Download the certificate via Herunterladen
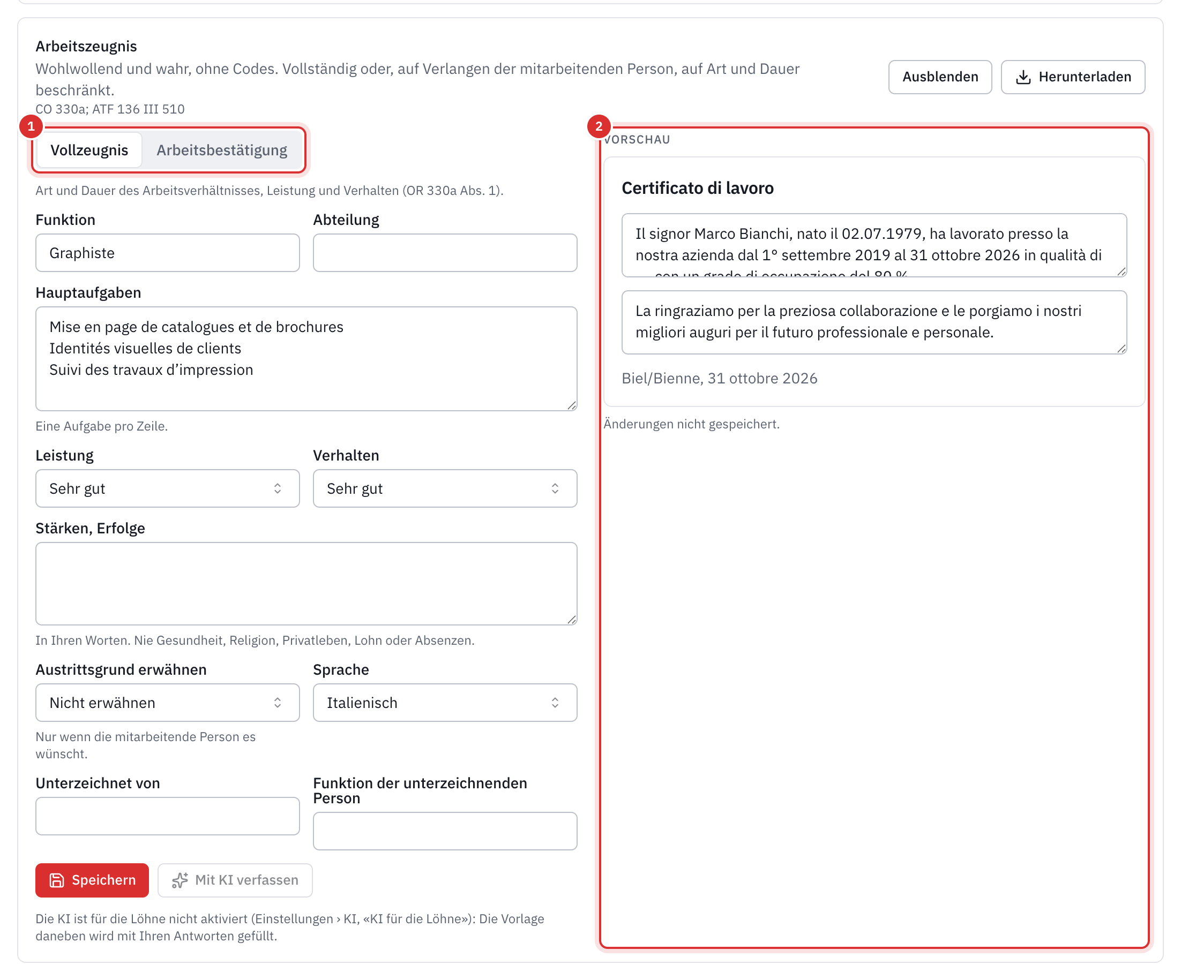 tap(1072, 77)
